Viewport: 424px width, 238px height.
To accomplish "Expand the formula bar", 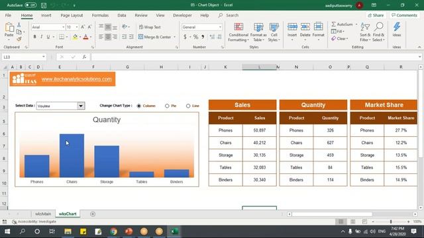I will click(x=419, y=57).
